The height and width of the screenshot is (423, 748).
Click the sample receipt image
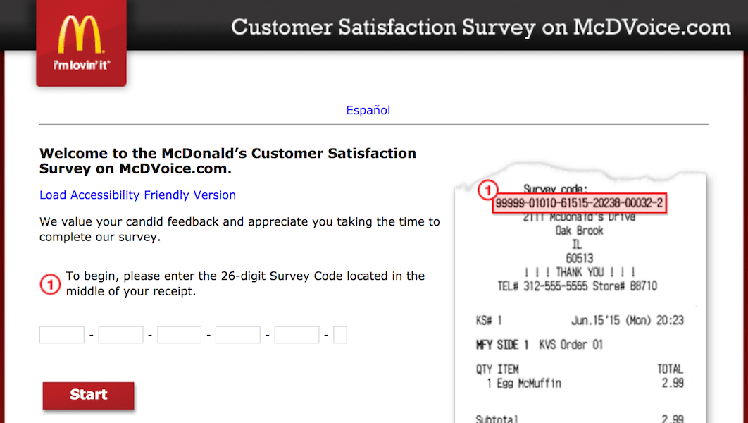pyautogui.click(x=580, y=293)
